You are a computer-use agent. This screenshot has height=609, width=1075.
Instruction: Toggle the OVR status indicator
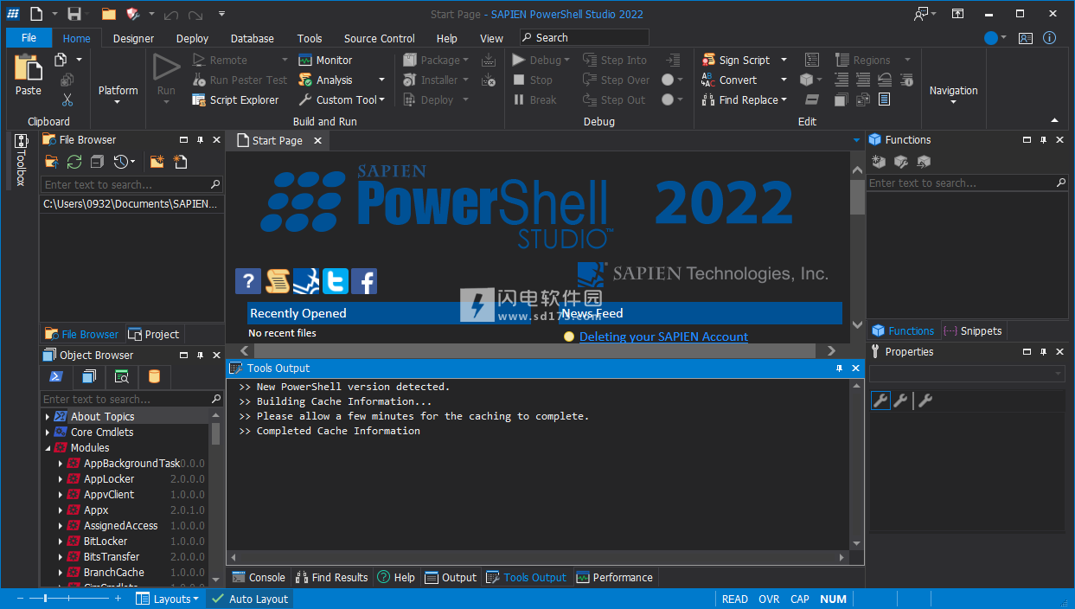click(769, 599)
